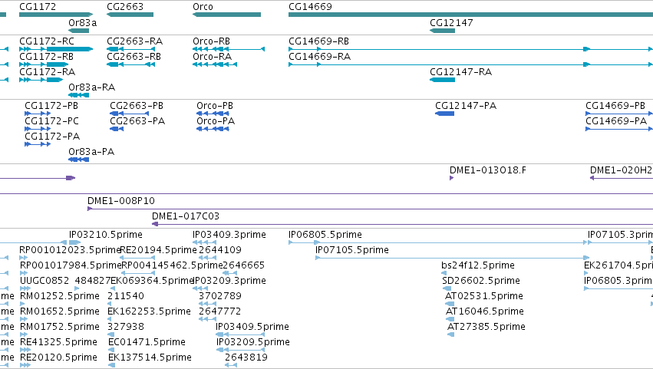This screenshot has height=369, width=653.
Task: Select protein CG2663-PA
Action: (x=137, y=121)
